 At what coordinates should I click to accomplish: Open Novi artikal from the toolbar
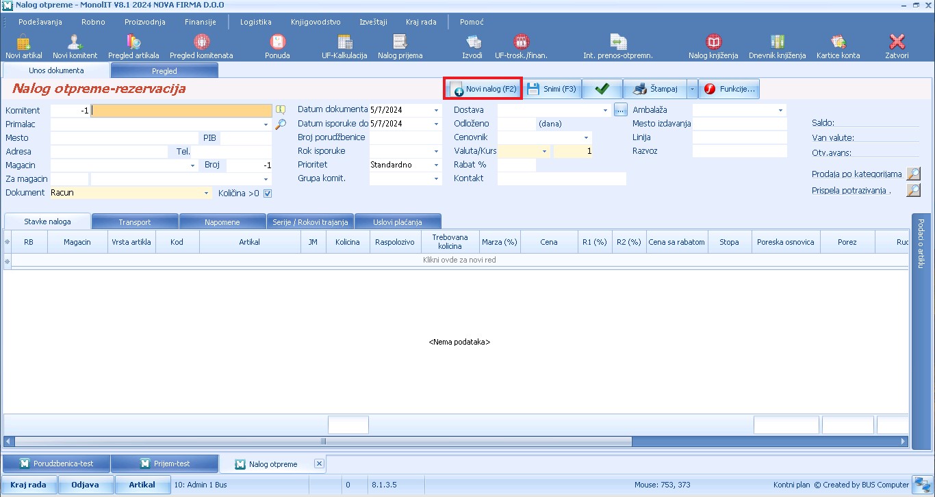[24, 47]
